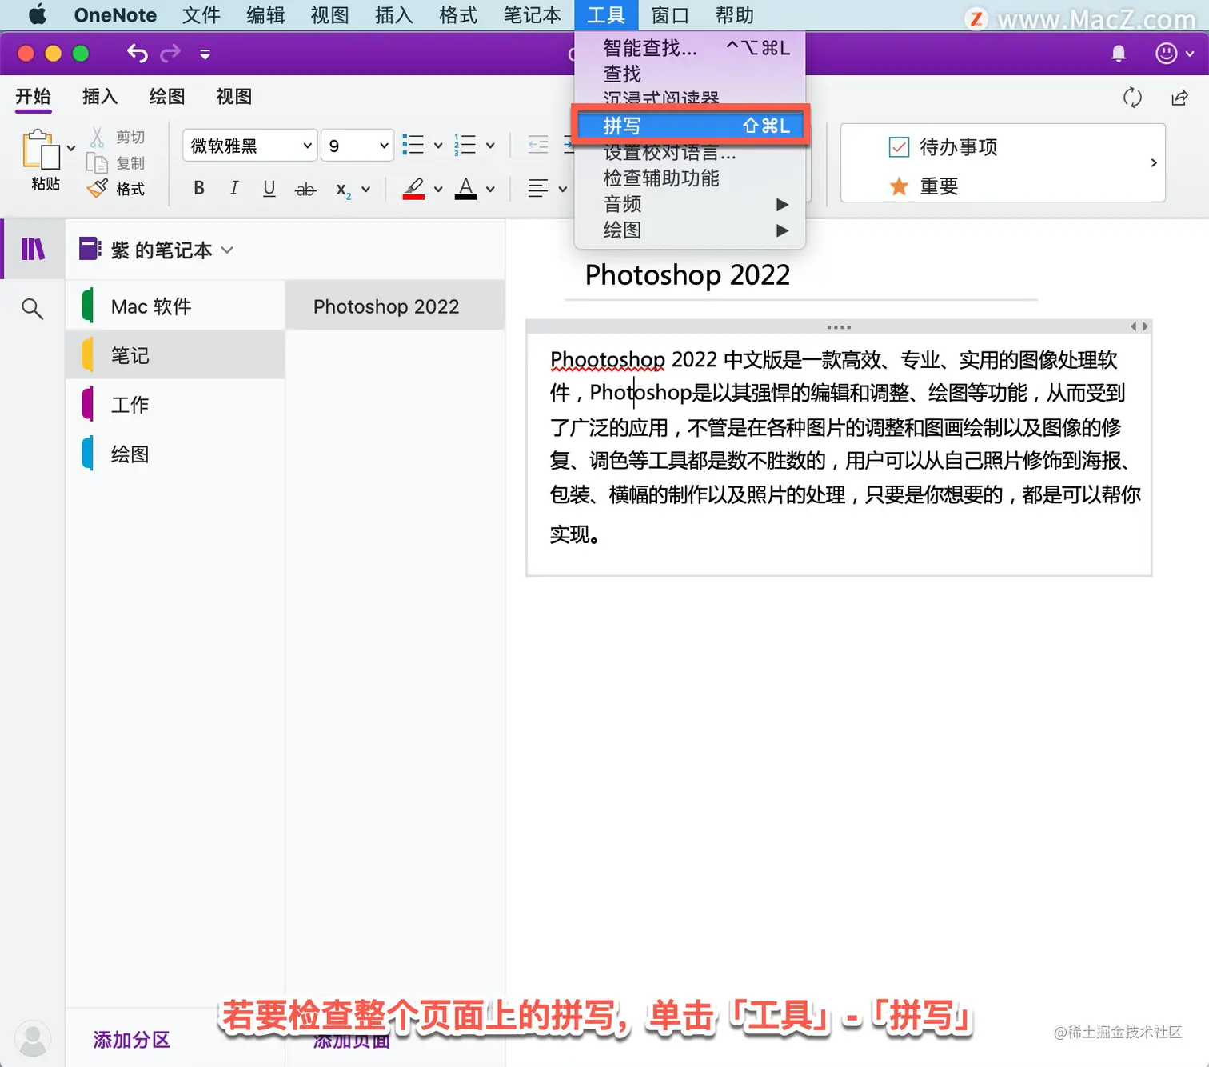
Task: Open the quick access toolbar customize arrow
Action: [x=205, y=54]
